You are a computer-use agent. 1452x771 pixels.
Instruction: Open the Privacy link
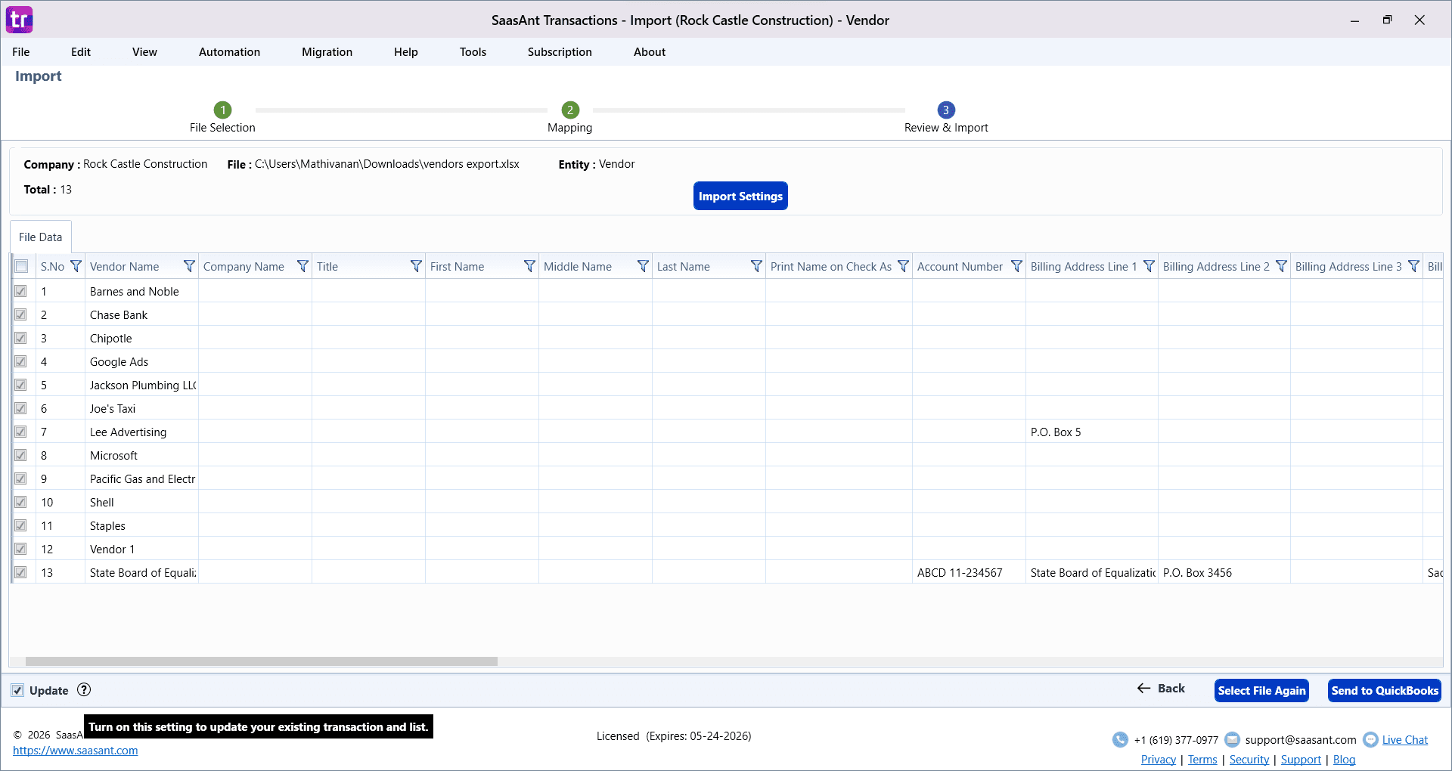1159,759
